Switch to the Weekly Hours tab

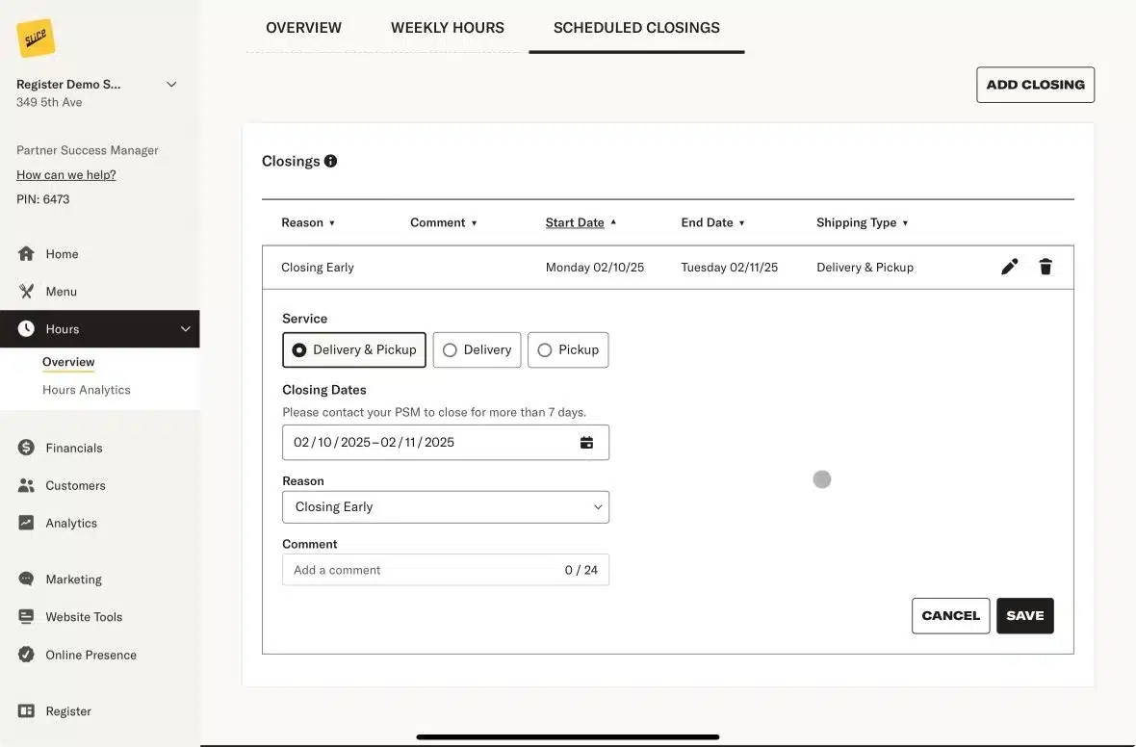(x=447, y=27)
